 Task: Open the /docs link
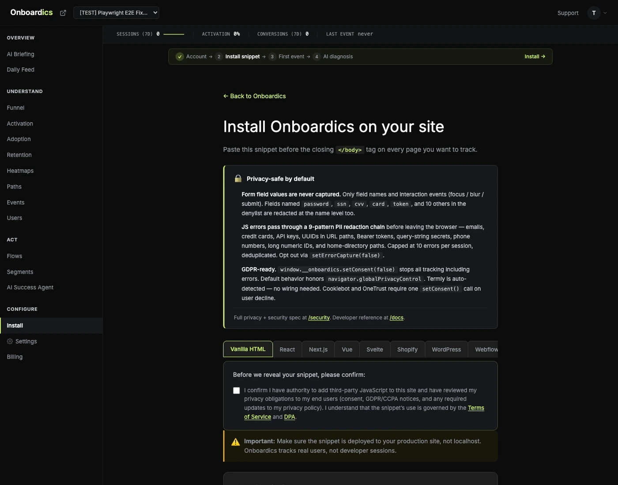pos(396,317)
